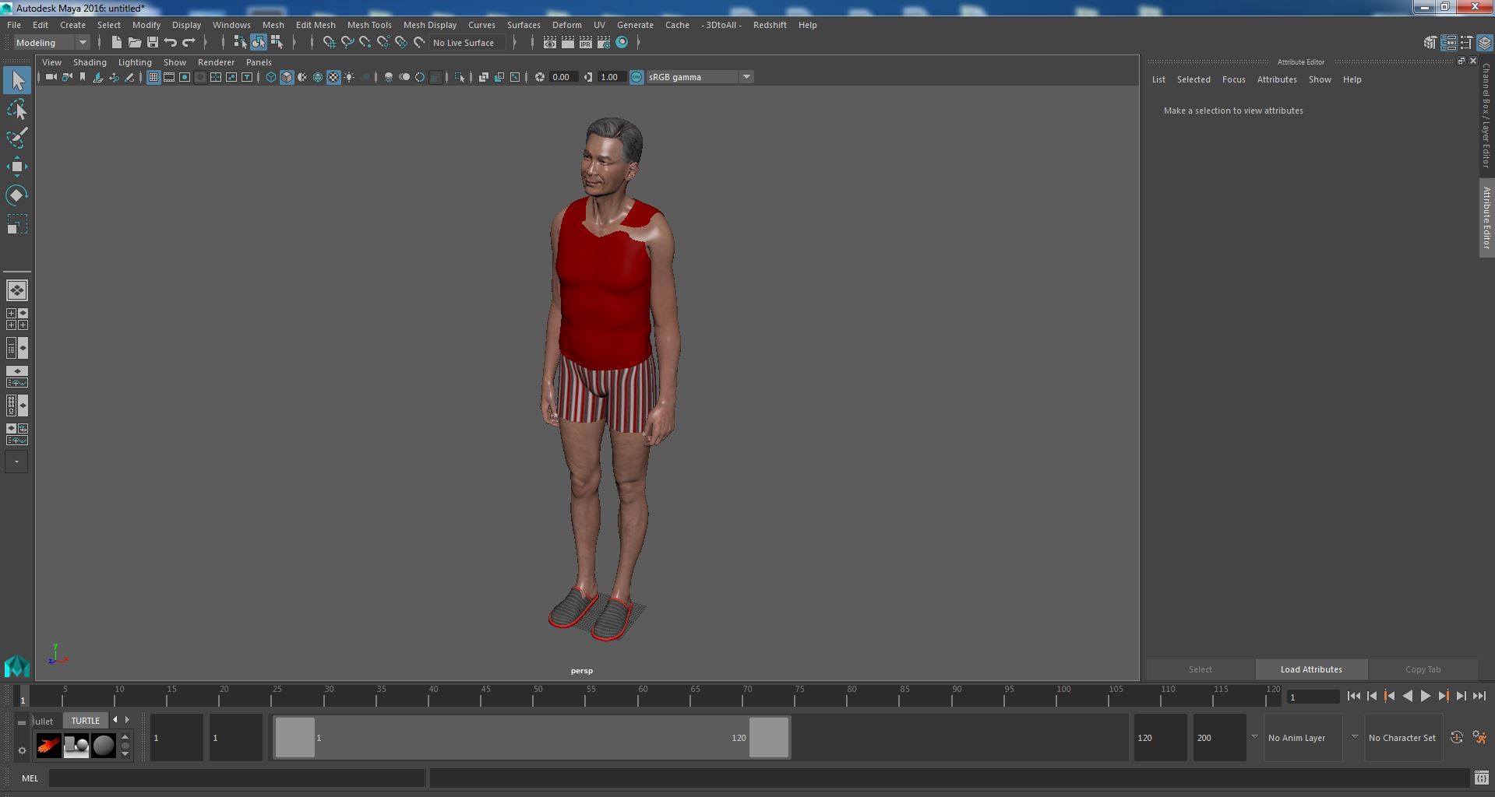This screenshot has width=1495, height=797.
Task: Open Render Settings icon
Action: point(604,43)
